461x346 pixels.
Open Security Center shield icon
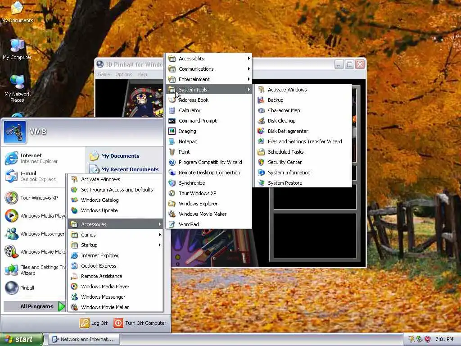261,162
